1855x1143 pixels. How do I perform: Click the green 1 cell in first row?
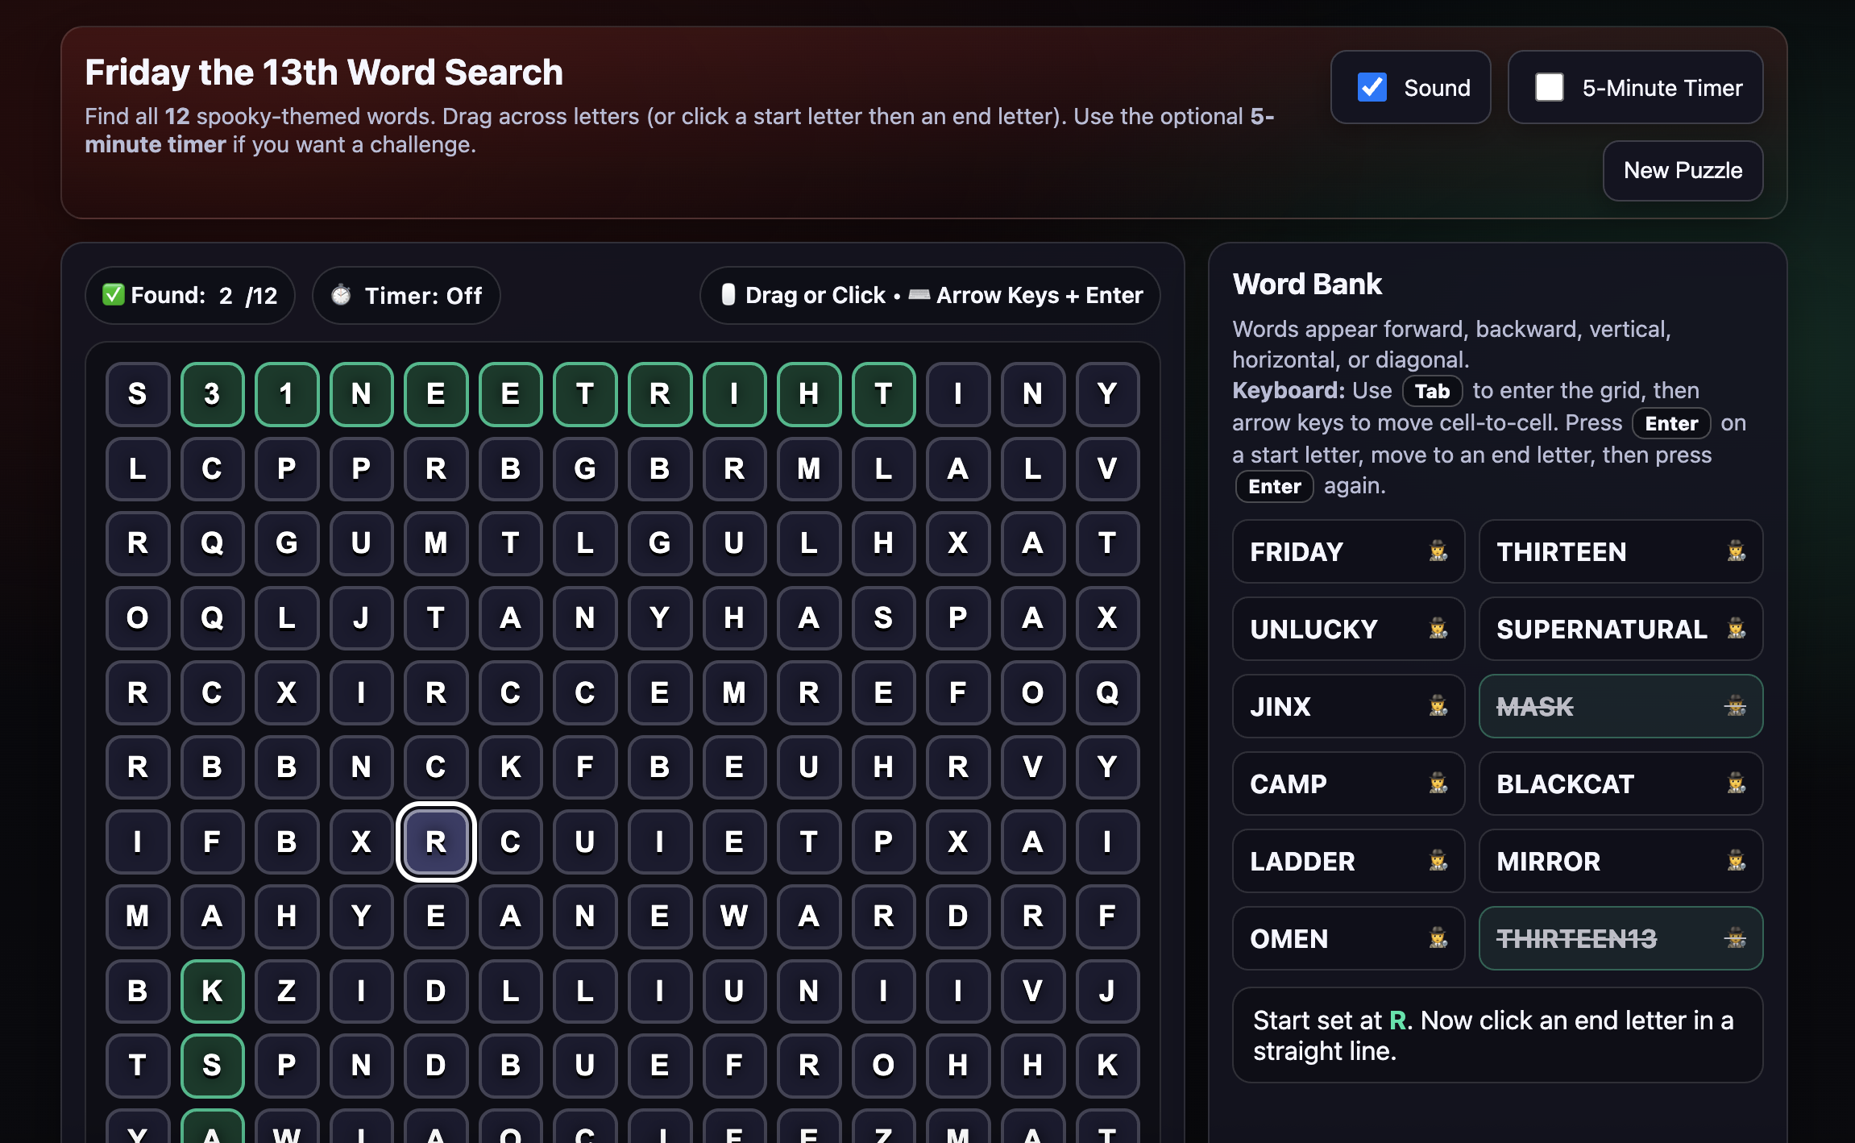(287, 394)
